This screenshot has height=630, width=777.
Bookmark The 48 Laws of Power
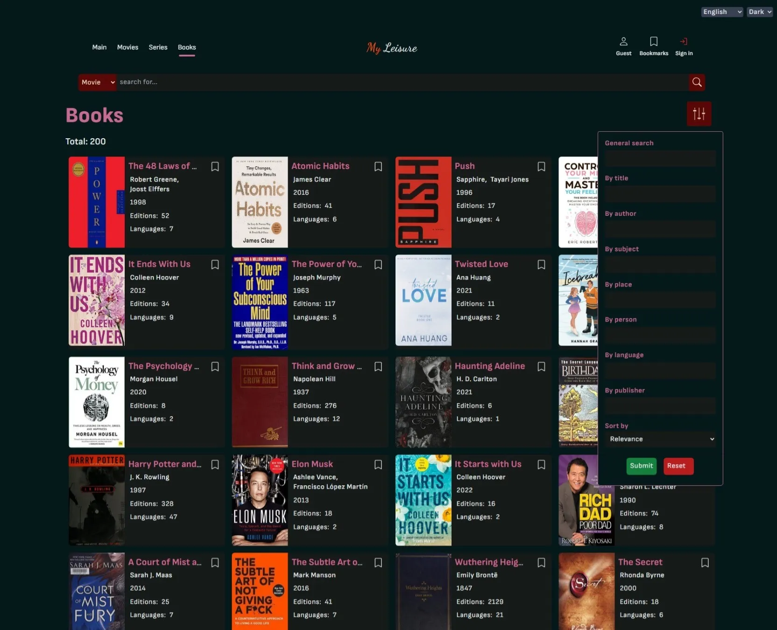pyautogui.click(x=215, y=167)
